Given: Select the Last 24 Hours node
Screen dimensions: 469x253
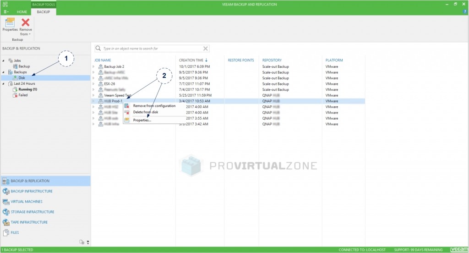Looking at the screenshot, I should click(25, 83).
